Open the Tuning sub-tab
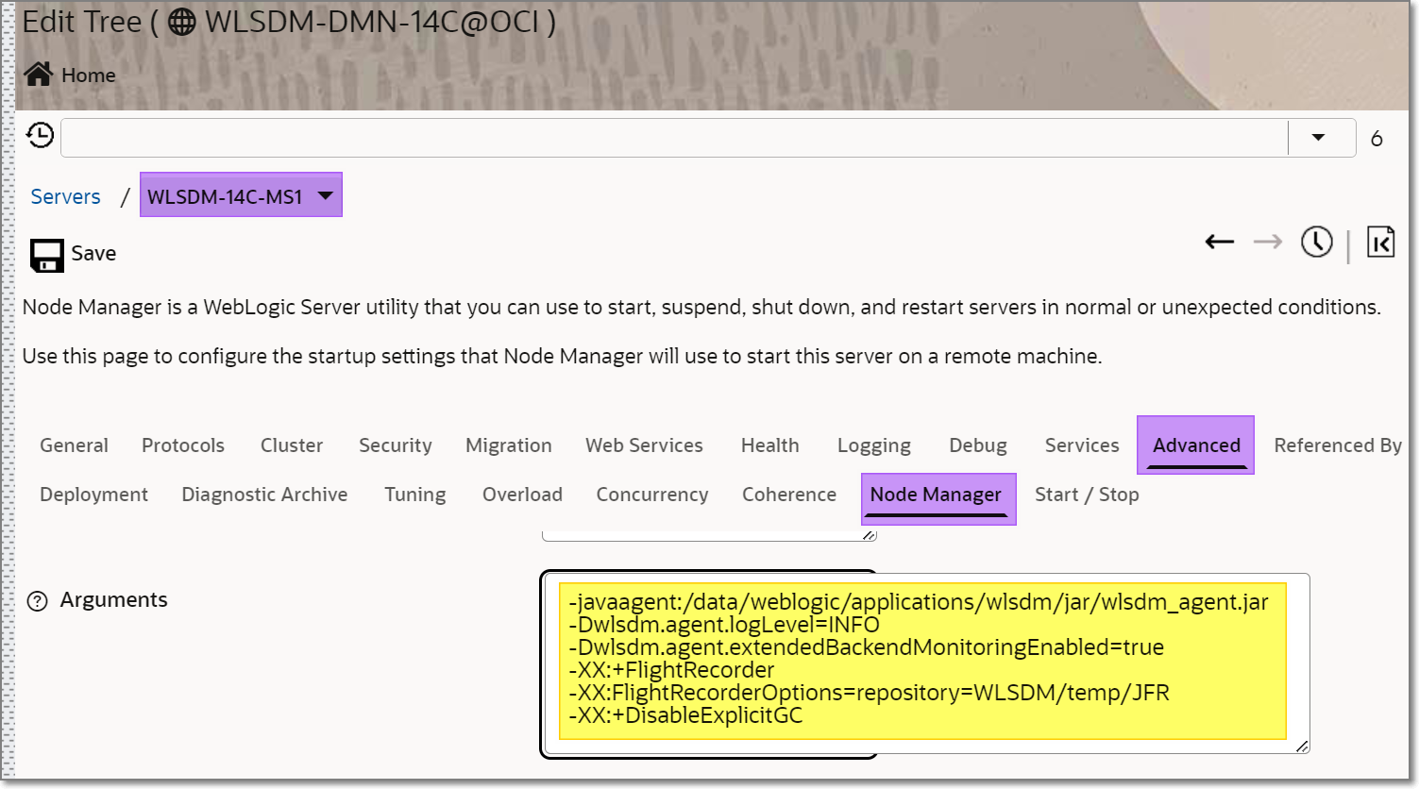 click(x=415, y=495)
